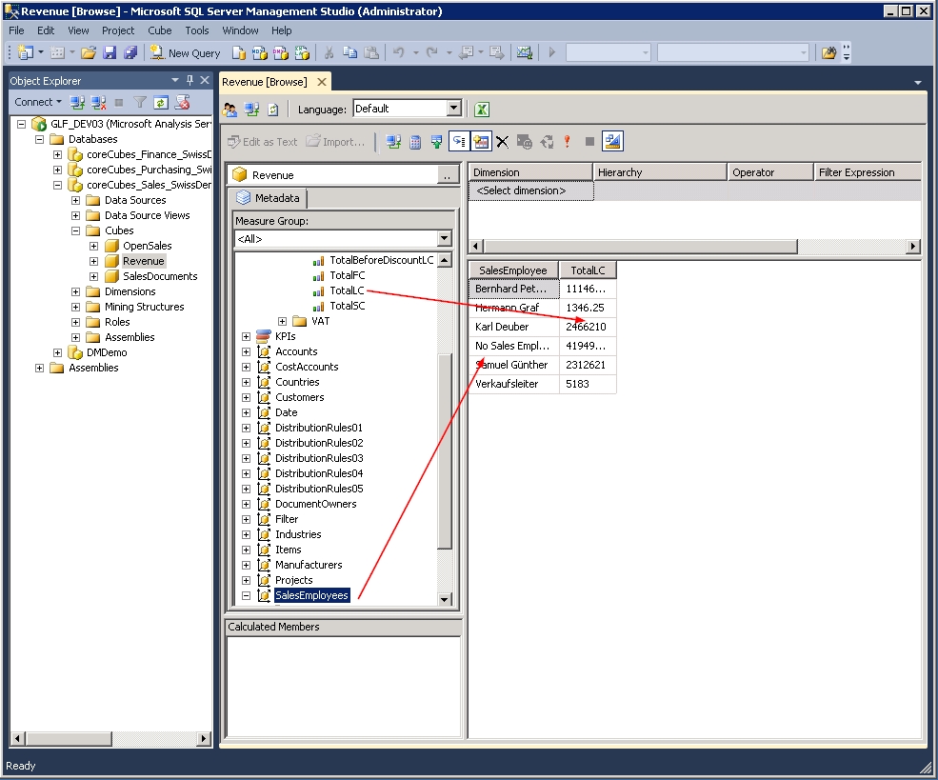The width and height of the screenshot is (938, 780).
Task: Start a New Query
Action: 186,52
